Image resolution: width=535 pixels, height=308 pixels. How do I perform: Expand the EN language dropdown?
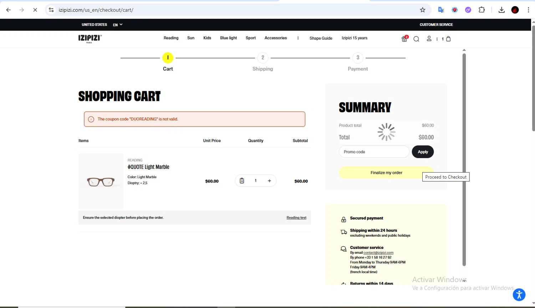click(118, 25)
